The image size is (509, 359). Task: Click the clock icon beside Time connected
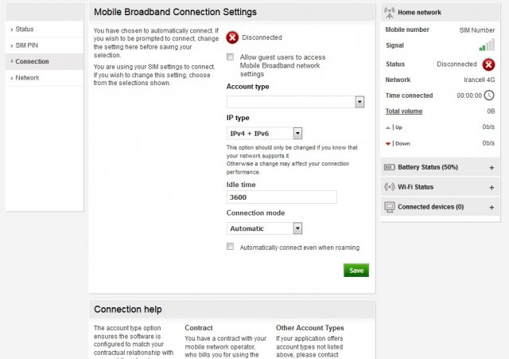[x=489, y=96]
